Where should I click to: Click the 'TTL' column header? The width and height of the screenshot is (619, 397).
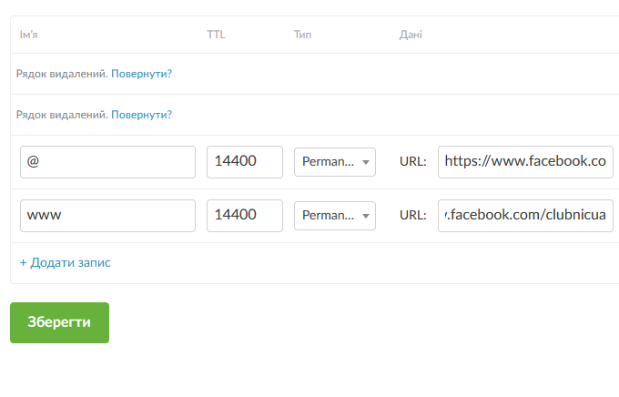[216, 36]
